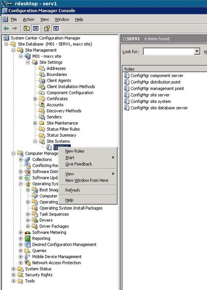Viewport: 207px width, 290px height.
Task: Click the ConfigMgr distribution point role icon
Action: coord(127,82)
